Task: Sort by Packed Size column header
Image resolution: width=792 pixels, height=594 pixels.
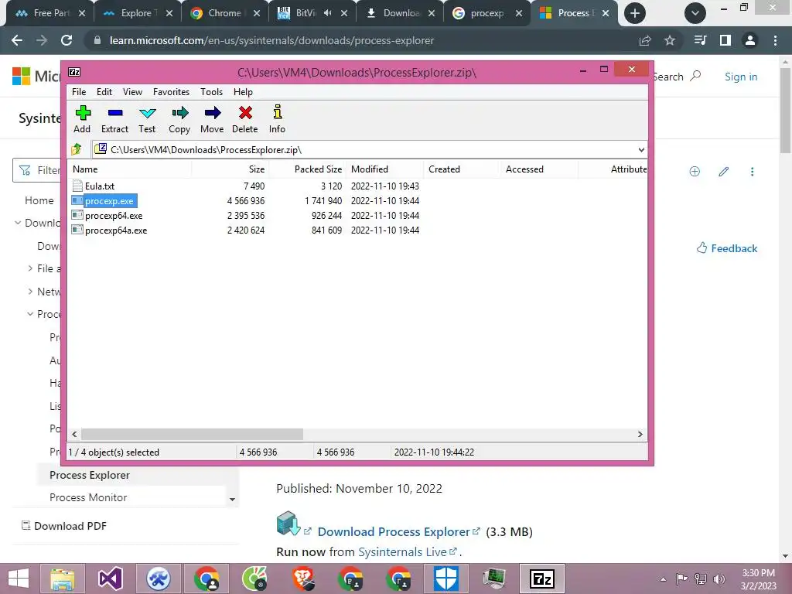Action: 307,169
